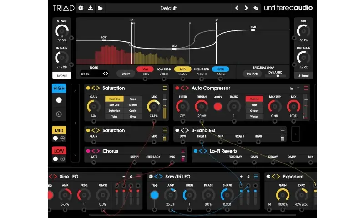364x218 pixels.
Task: Add new effect with plus slot
Action: pyautogui.click(x=295, y=134)
